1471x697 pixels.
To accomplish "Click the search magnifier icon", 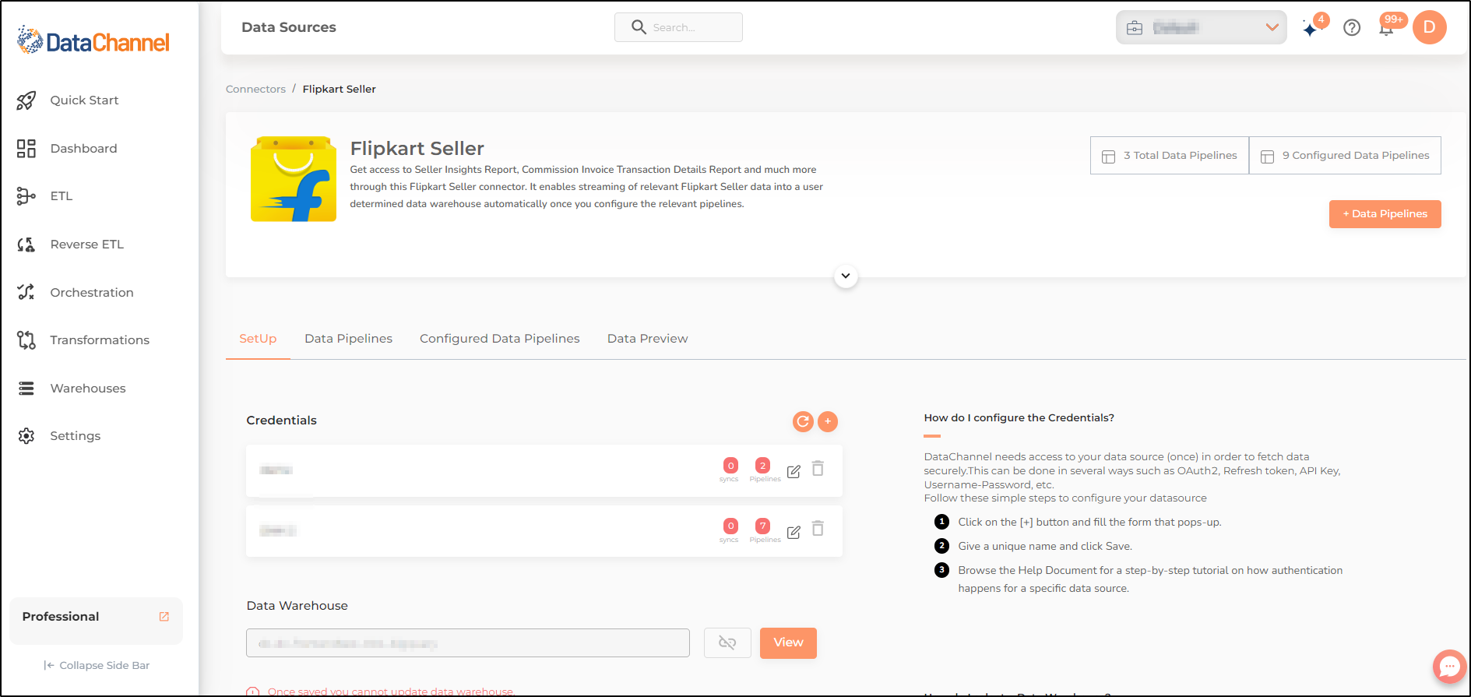I will coord(639,27).
